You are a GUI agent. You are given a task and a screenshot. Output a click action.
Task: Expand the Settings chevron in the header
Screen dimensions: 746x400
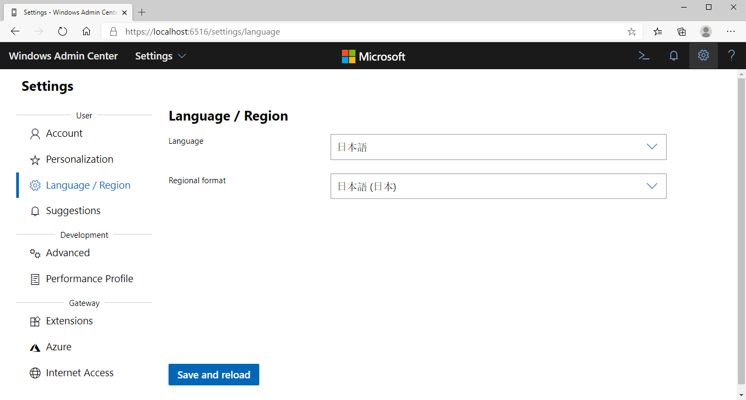point(182,55)
